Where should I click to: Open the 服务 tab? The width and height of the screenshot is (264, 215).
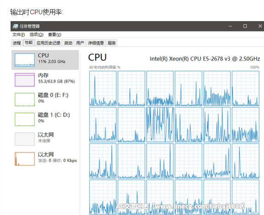point(112,43)
